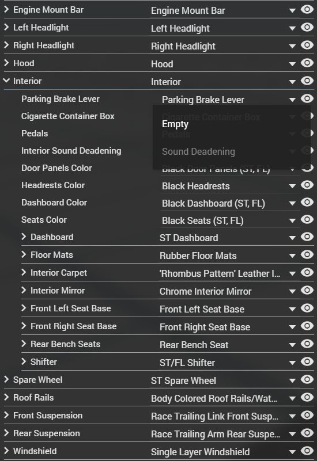The width and height of the screenshot is (317, 461).
Task: Click eye icon next to Rubber Floor Mats
Action: (307, 254)
